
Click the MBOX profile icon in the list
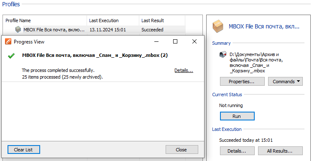[18, 30]
